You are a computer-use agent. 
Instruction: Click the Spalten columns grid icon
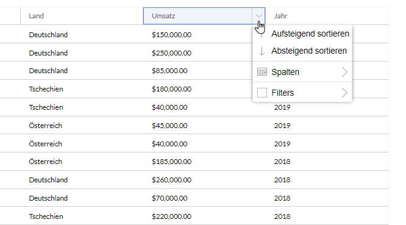[262, 72]
